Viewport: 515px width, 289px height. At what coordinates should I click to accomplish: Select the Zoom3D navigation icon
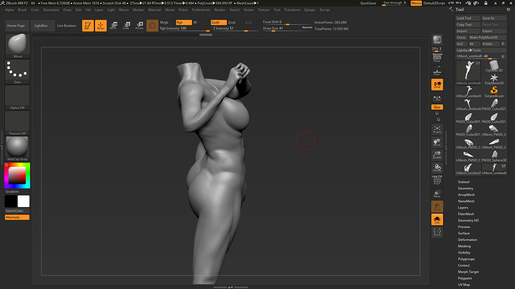[x=437, y=155]
